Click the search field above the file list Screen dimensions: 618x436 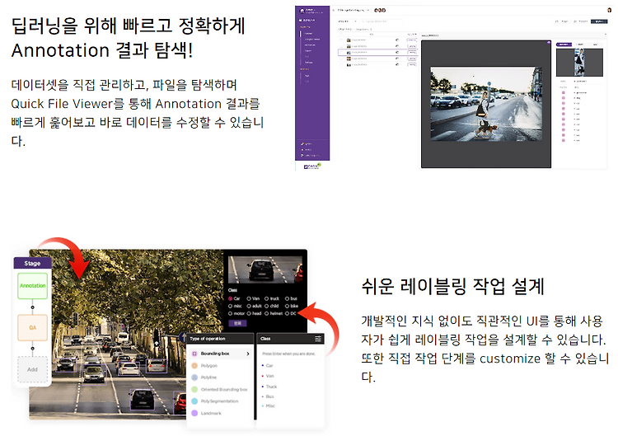pyautogui.click(x=382, y=21)
